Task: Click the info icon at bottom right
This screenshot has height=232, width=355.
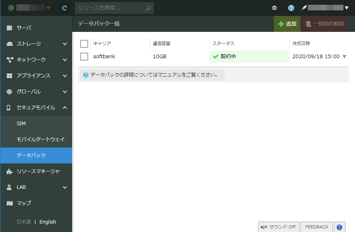Action: pos(339,226)
